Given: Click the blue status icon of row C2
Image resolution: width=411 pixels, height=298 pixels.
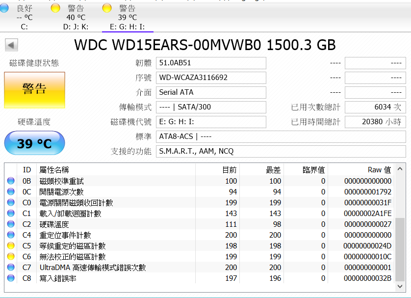Looking at the screenshot, I should point(11,224).
